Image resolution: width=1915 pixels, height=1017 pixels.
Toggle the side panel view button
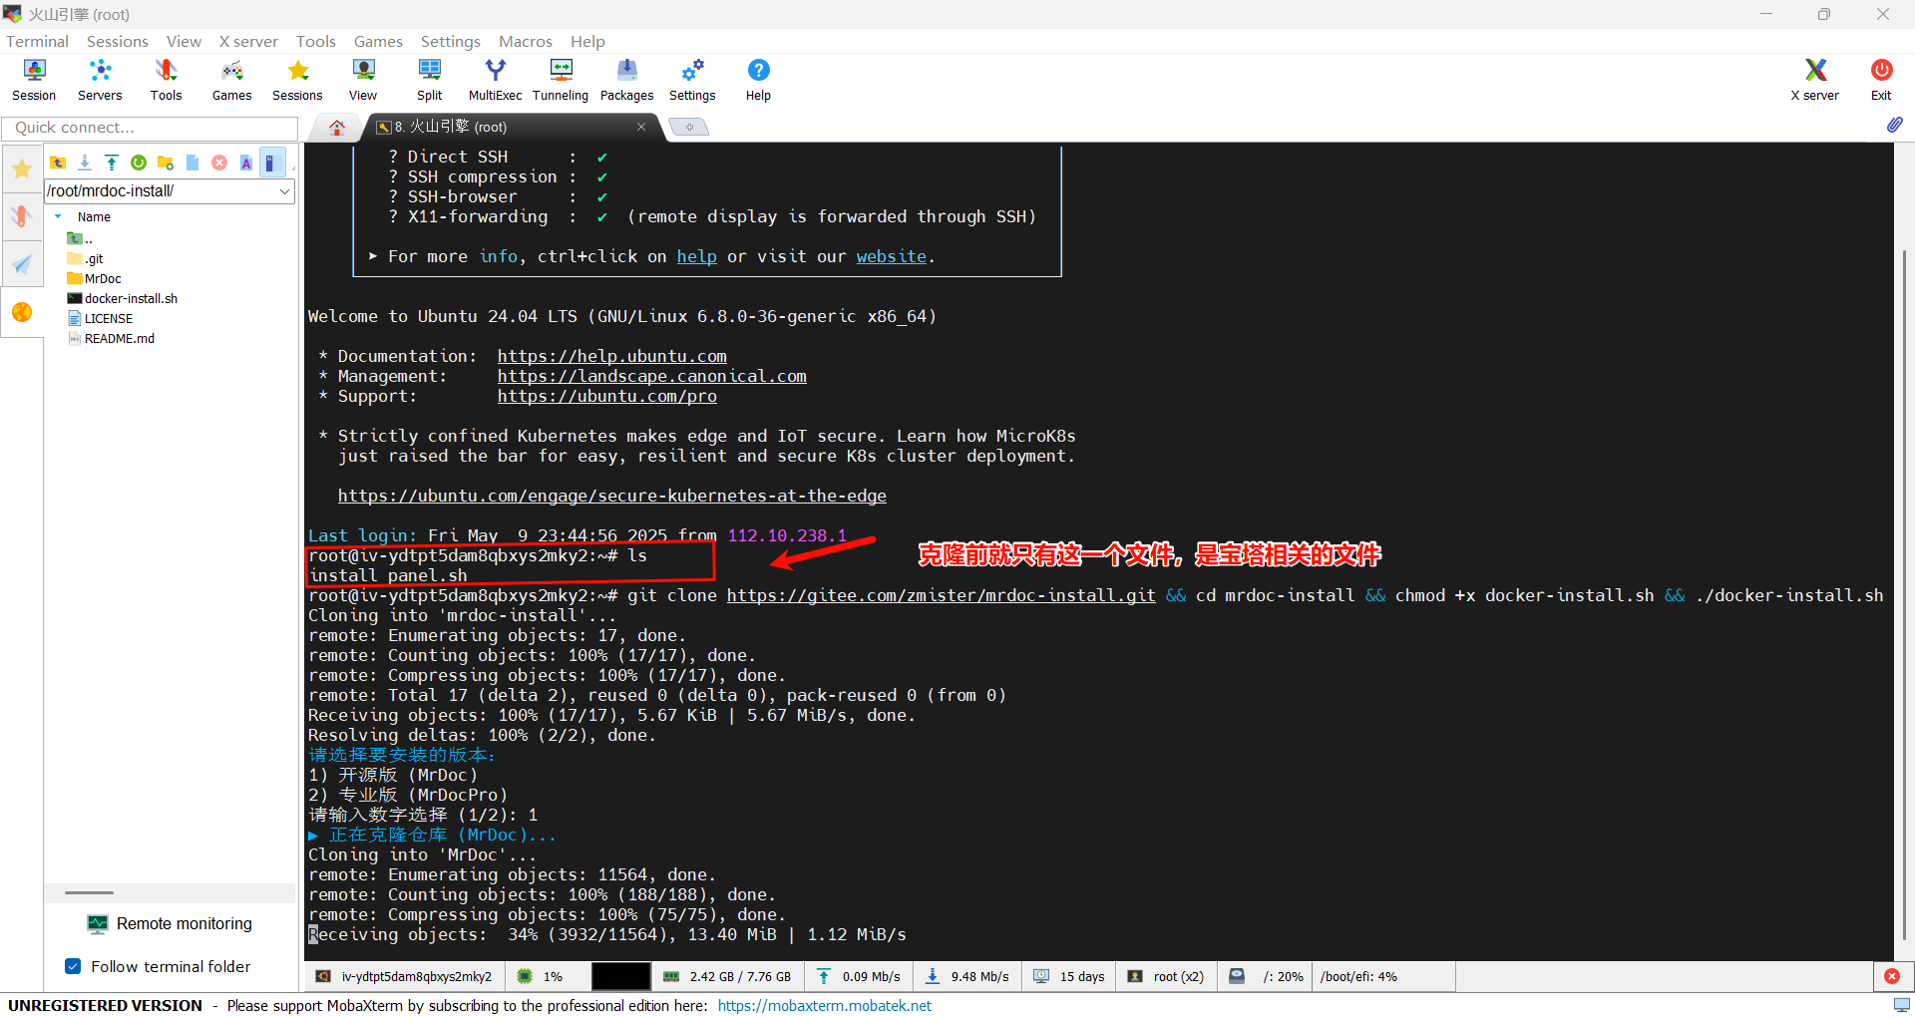(x=272, y=163)
